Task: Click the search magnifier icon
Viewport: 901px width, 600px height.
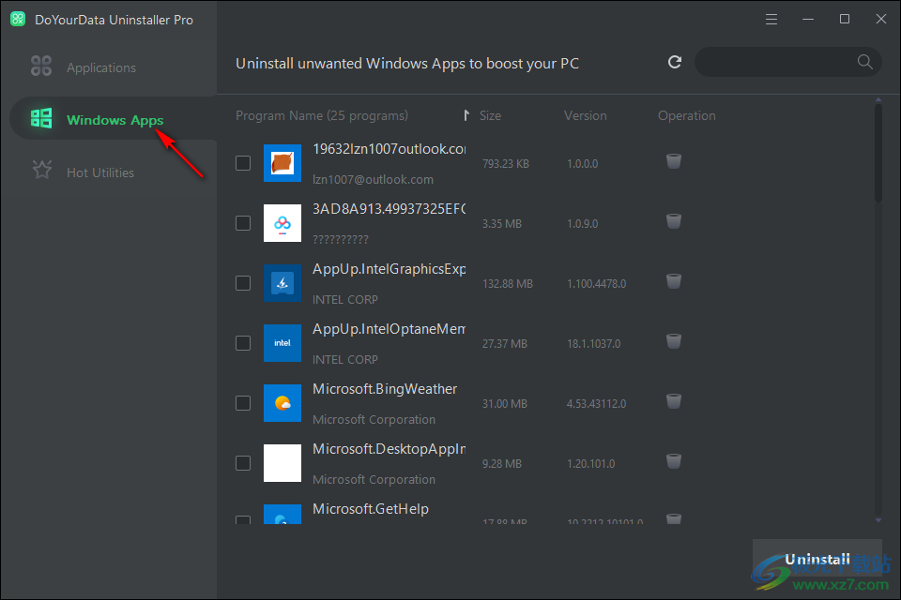Action: coord(864,62)
